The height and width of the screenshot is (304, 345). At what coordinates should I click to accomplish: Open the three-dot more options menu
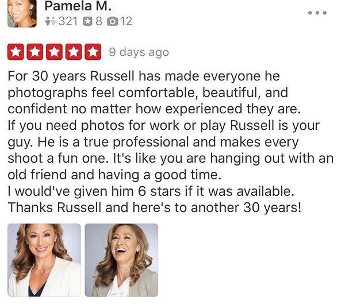point(317,13)
